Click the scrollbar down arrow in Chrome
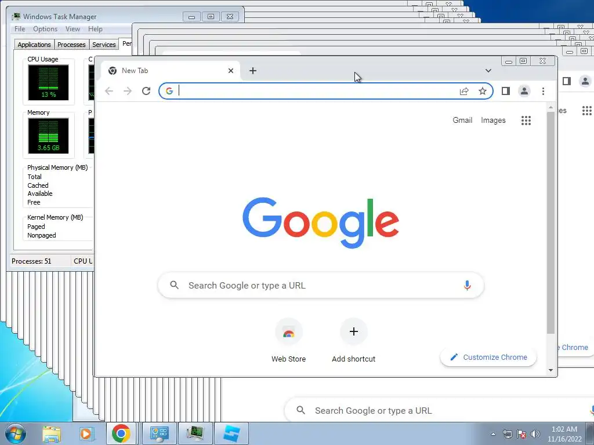The image size is (594, 445). click(551, 370)
